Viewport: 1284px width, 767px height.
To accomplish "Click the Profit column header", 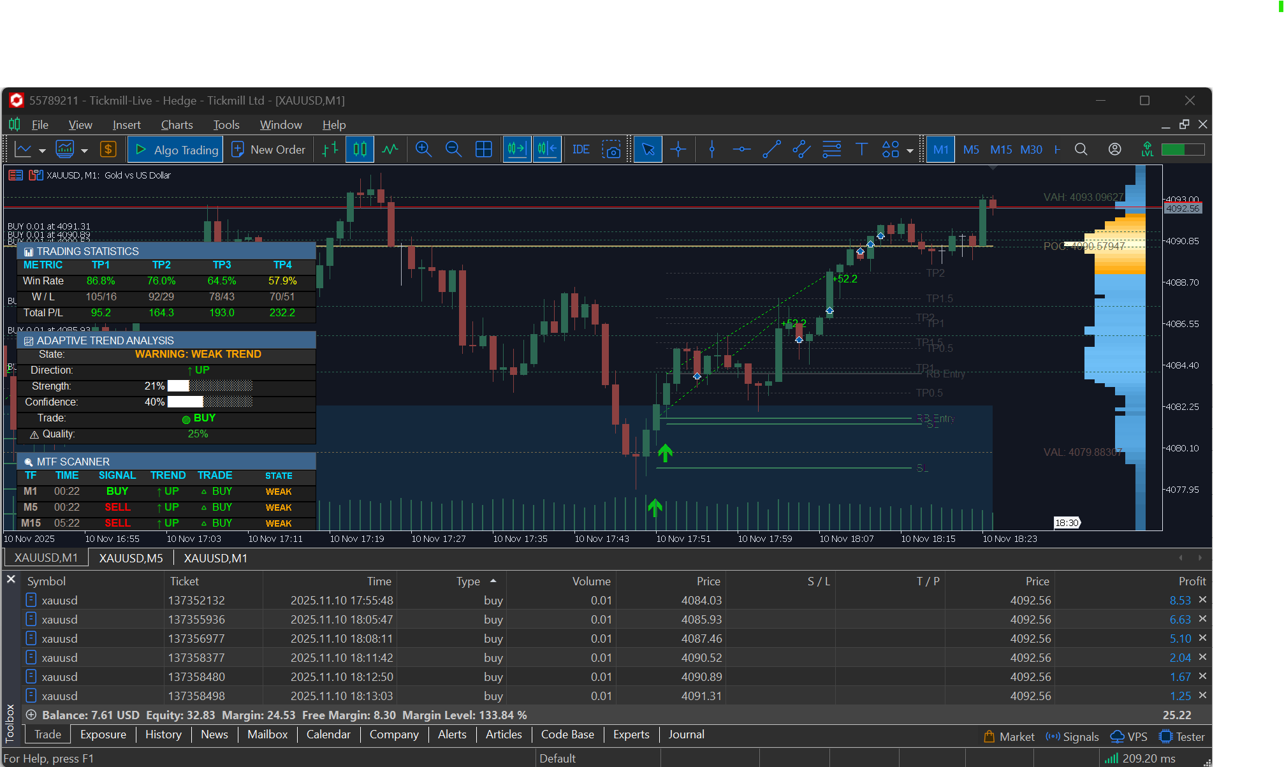I will pos(1192,581).
